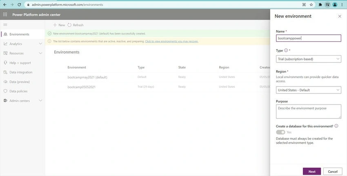Sort by the Region column header
This screenshot has width=347, height=176.
click(224, 67)
